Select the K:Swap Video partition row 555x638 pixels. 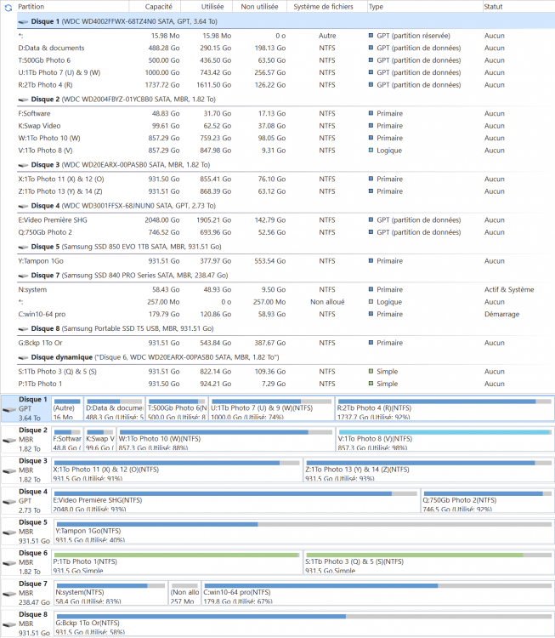point(286,126)
